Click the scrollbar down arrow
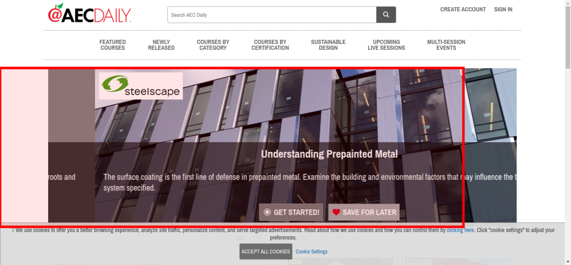 (x=568, y=262)
